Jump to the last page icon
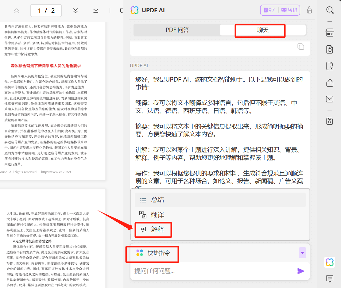 (96, 11)
